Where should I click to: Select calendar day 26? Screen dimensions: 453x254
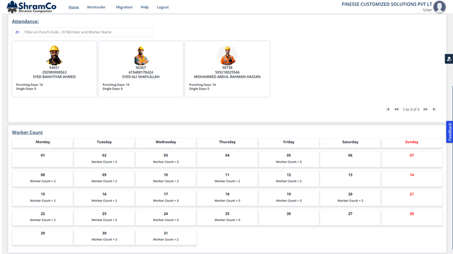pos(289,218)
